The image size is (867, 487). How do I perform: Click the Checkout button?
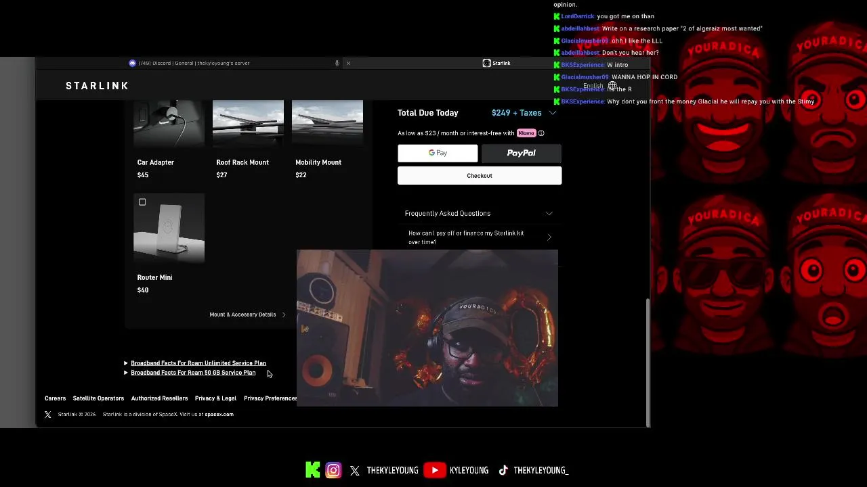pos(480,176)
